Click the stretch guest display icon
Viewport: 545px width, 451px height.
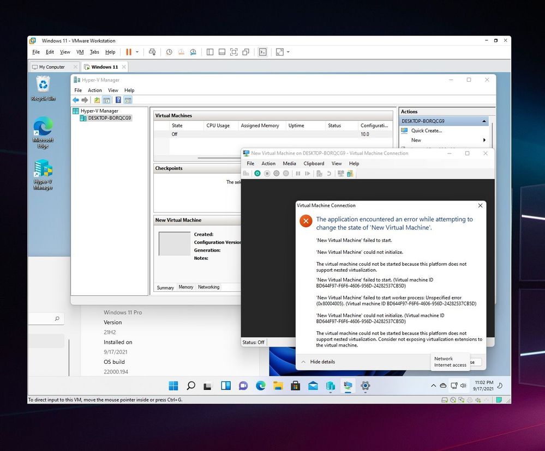point(280,52)
